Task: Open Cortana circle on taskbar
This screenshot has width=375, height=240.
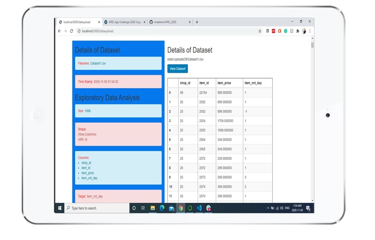Action: click(x=134, y=208)
